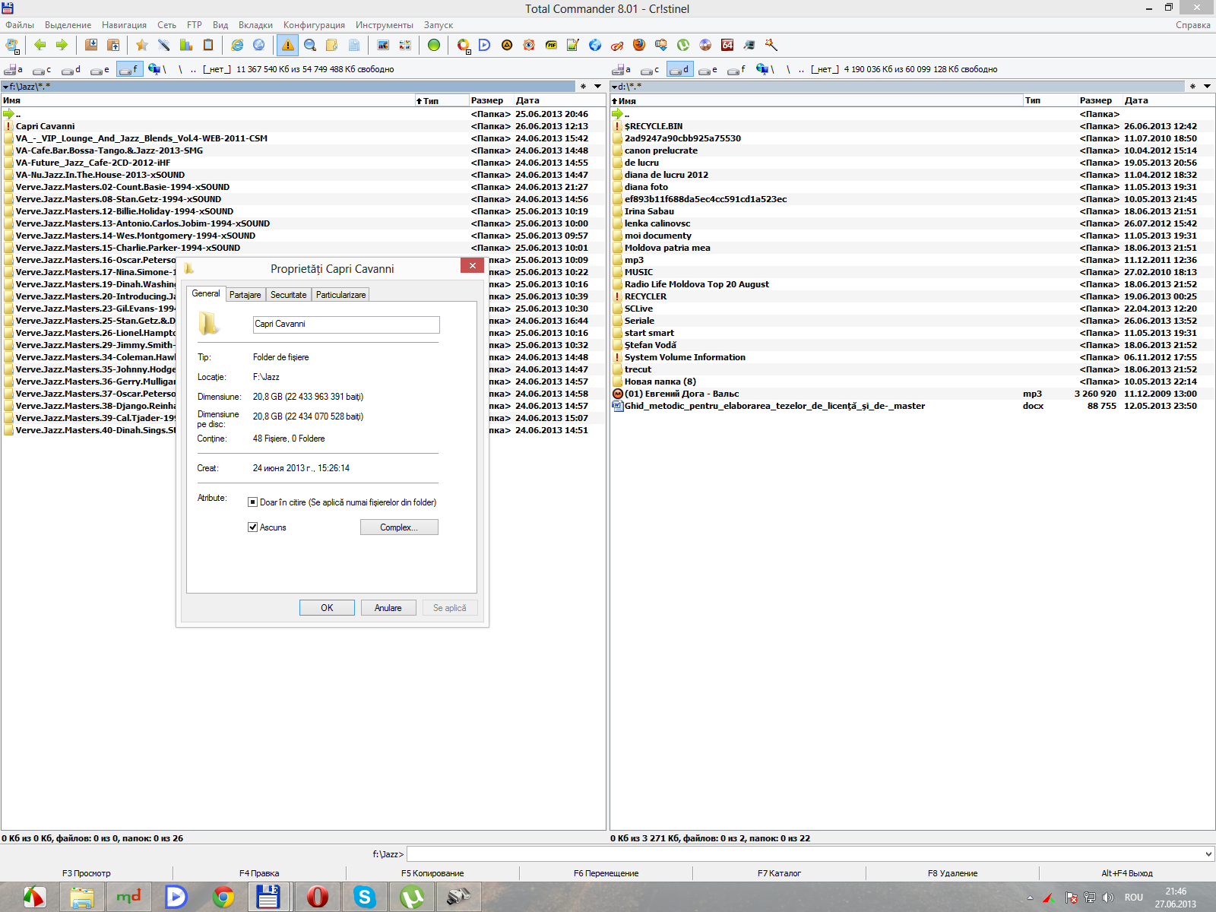
Task: Expand the command line history dropdown
Action: (1208, 854)
